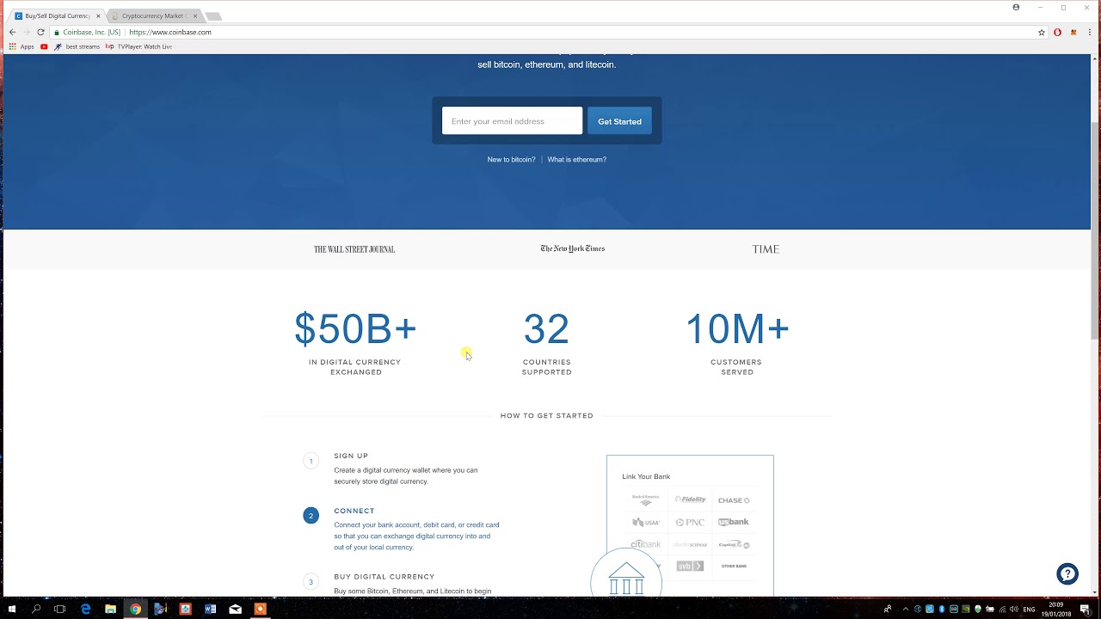Open the Windows Start menu
This screenshot has height=619, width=1101.
(x=11, y=609)
